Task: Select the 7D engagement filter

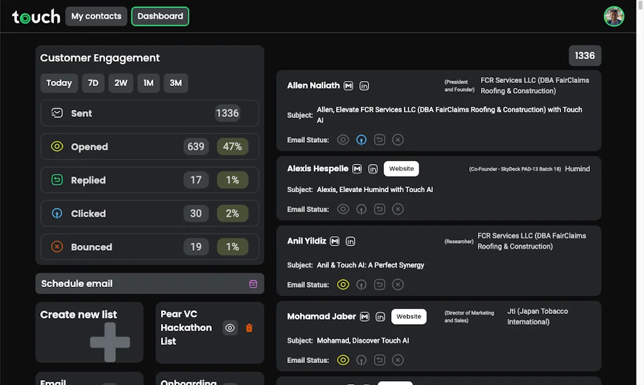Action: point(93,83)
